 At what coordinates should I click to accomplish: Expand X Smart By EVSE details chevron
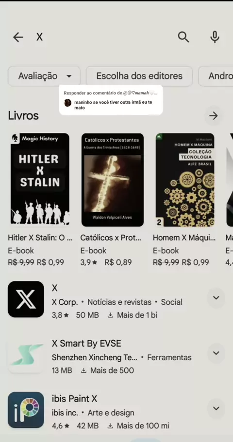click(x=216, y=353)
